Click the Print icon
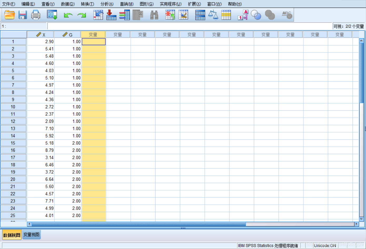This screenshot has height=249, width=366. click(x=36, y=15)
